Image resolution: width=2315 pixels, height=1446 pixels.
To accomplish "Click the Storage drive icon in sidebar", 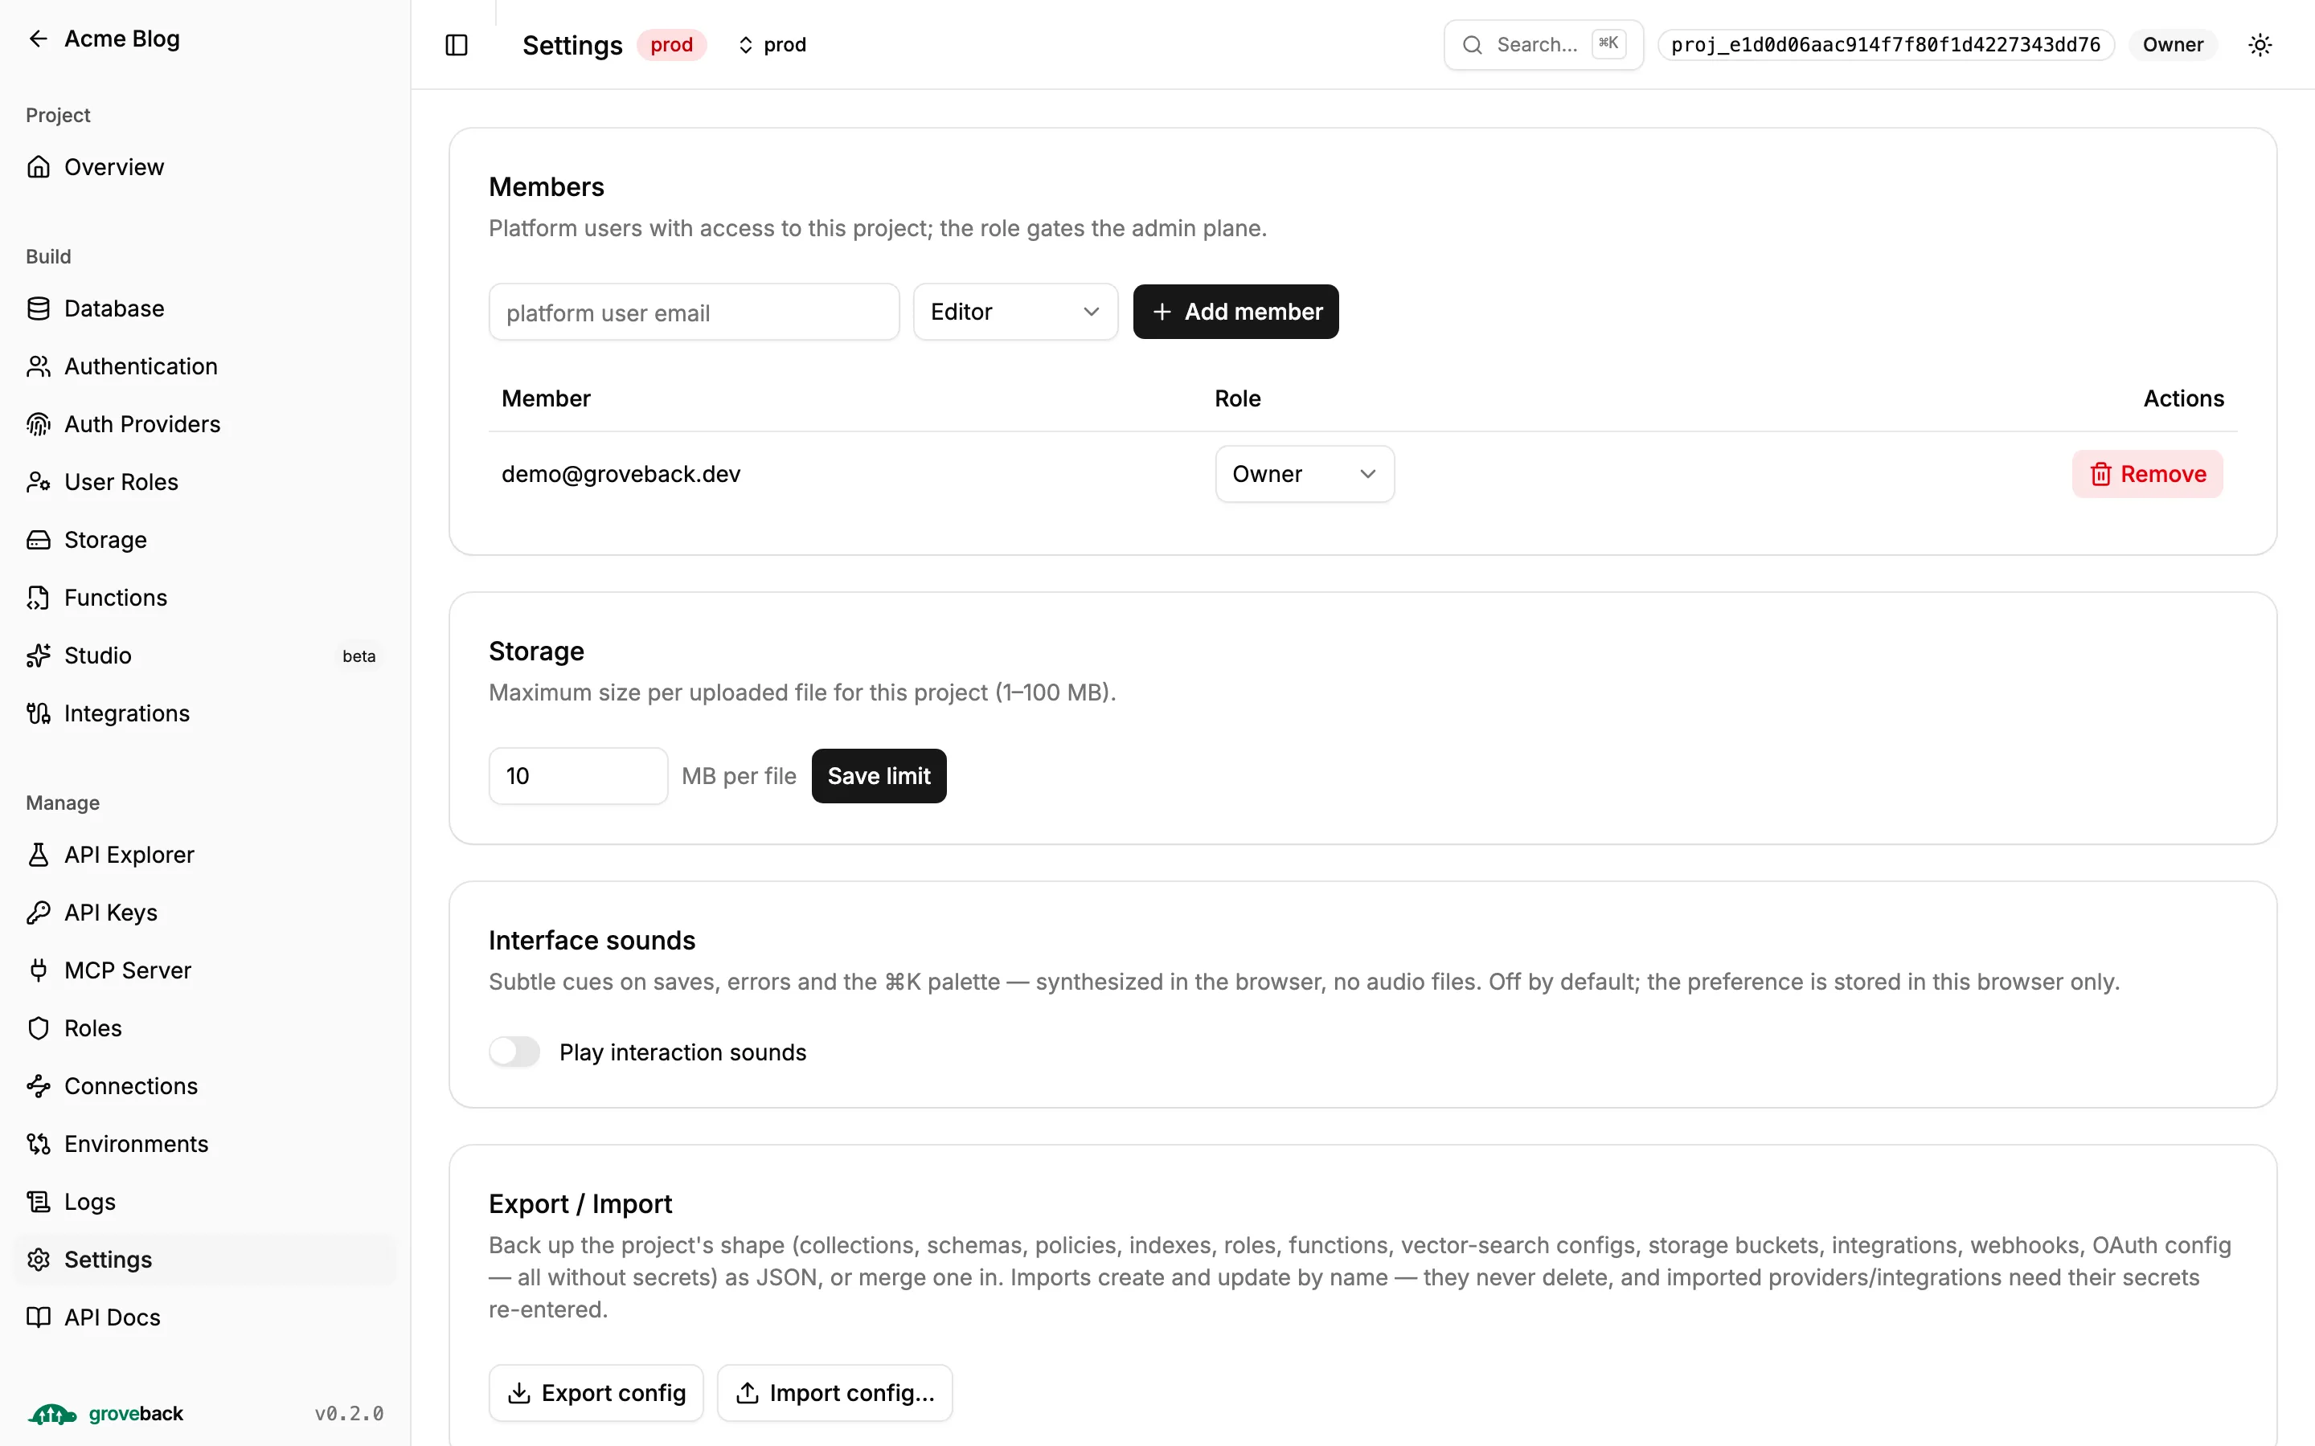I will click(x=39, y=541).
